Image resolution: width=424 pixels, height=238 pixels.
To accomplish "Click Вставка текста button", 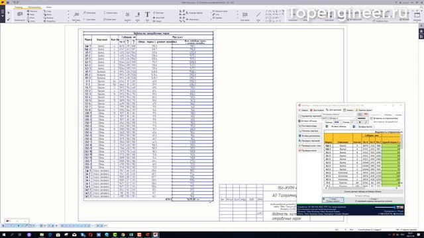I will tap(365, 126).
